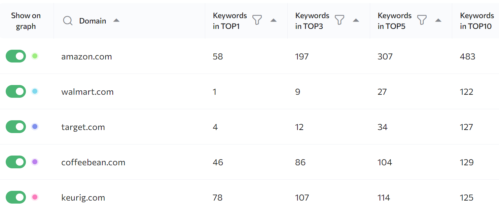Click the Domain column header
Image resolution: width=499 pixels, height=214 pixels.
tap(93, 20)
